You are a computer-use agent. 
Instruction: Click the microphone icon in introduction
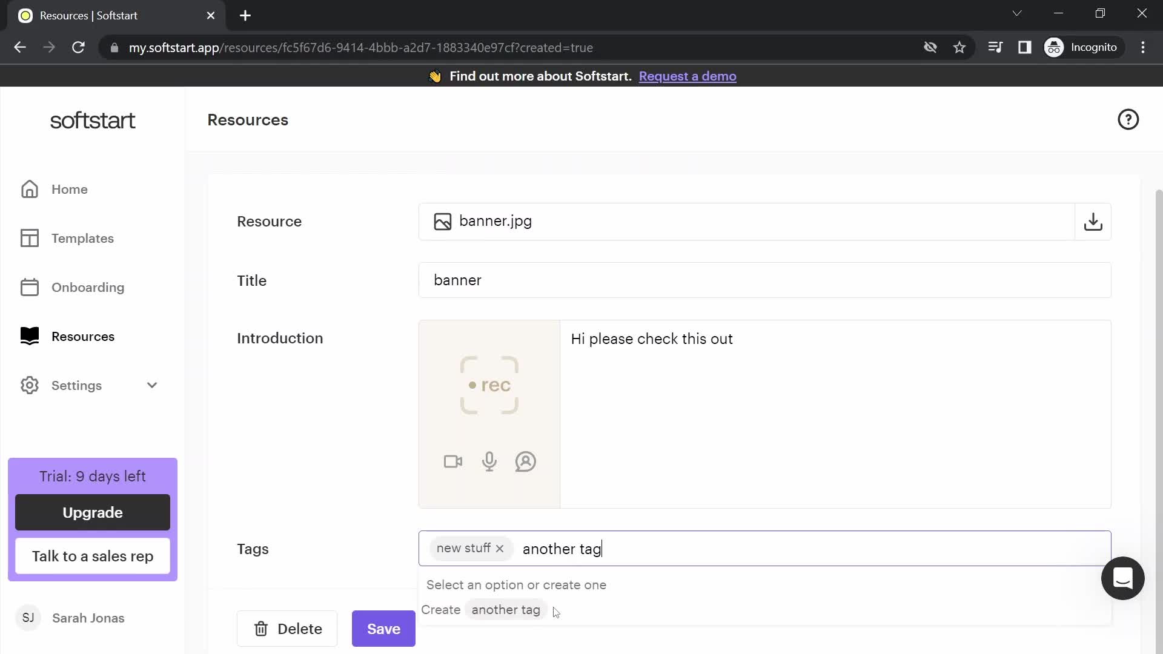489,461
